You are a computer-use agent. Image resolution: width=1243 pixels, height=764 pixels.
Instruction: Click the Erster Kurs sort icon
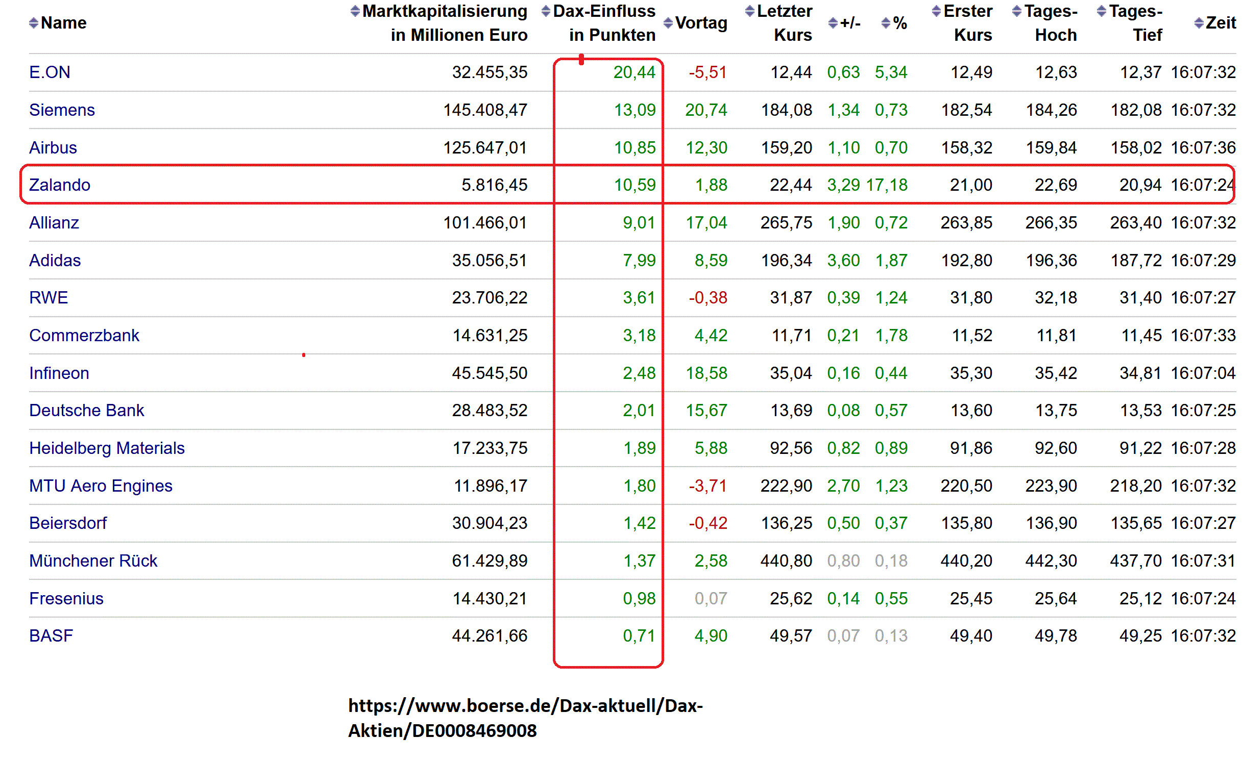(x=936, y=11)
